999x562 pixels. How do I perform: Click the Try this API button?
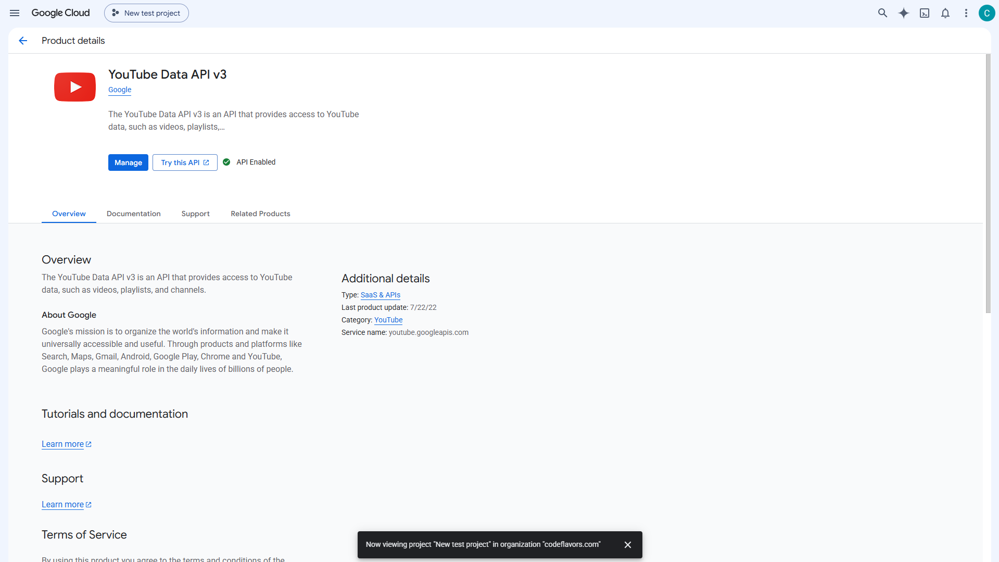pos(185,163)
